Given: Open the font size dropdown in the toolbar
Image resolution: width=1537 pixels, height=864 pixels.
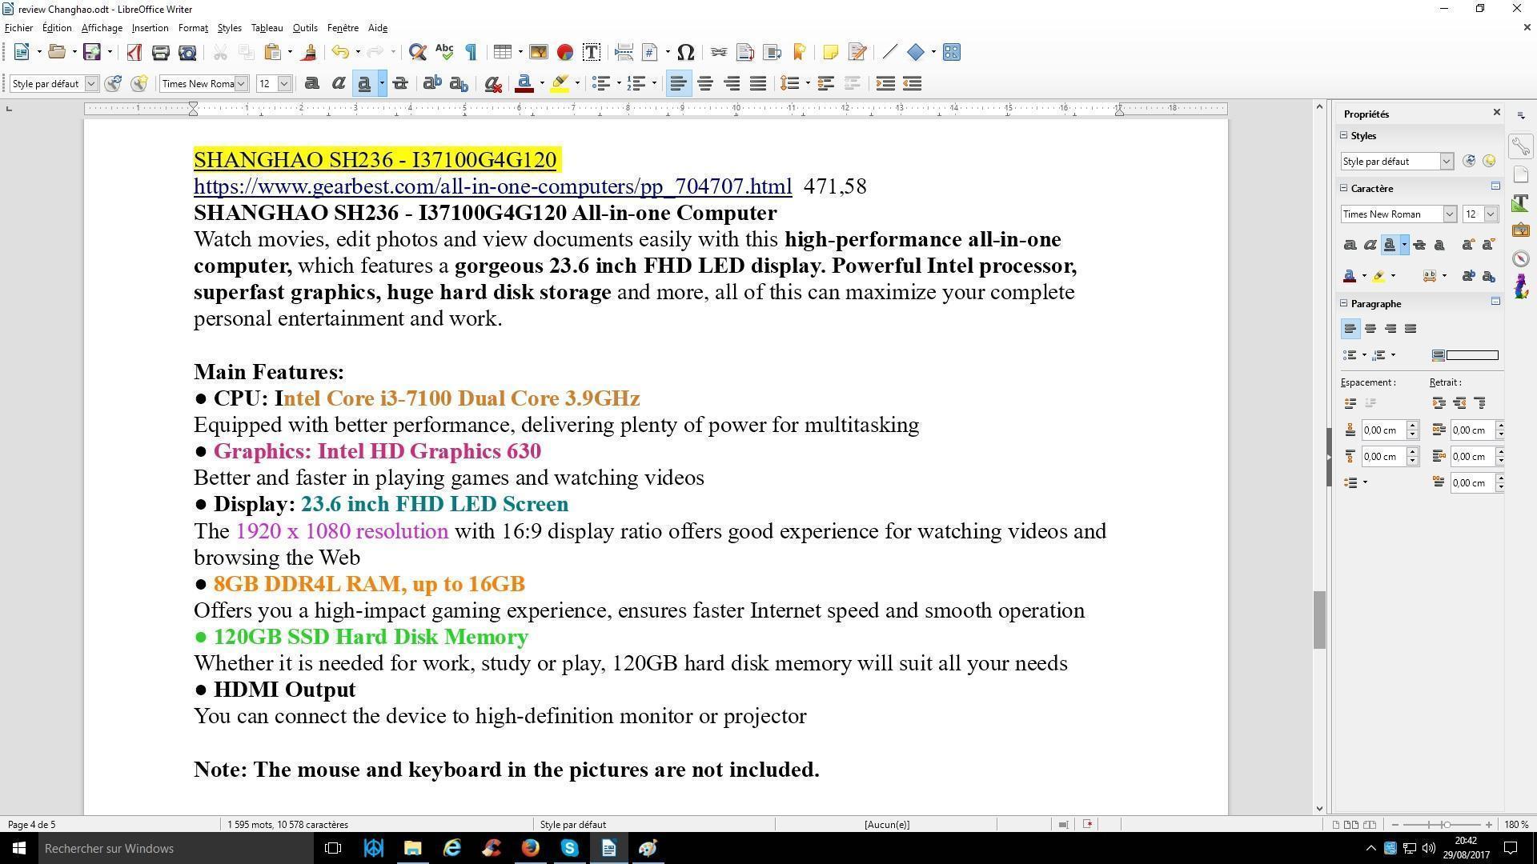Looking at the screenshot, I should click(284, 84).
